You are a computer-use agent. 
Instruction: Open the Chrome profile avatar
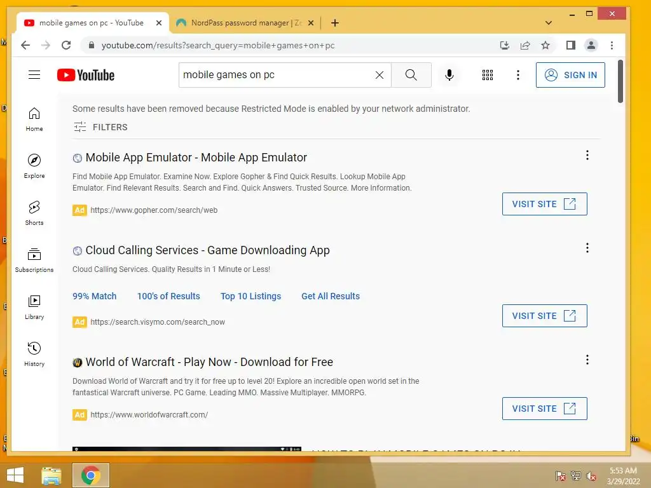(x=591, y=45)
